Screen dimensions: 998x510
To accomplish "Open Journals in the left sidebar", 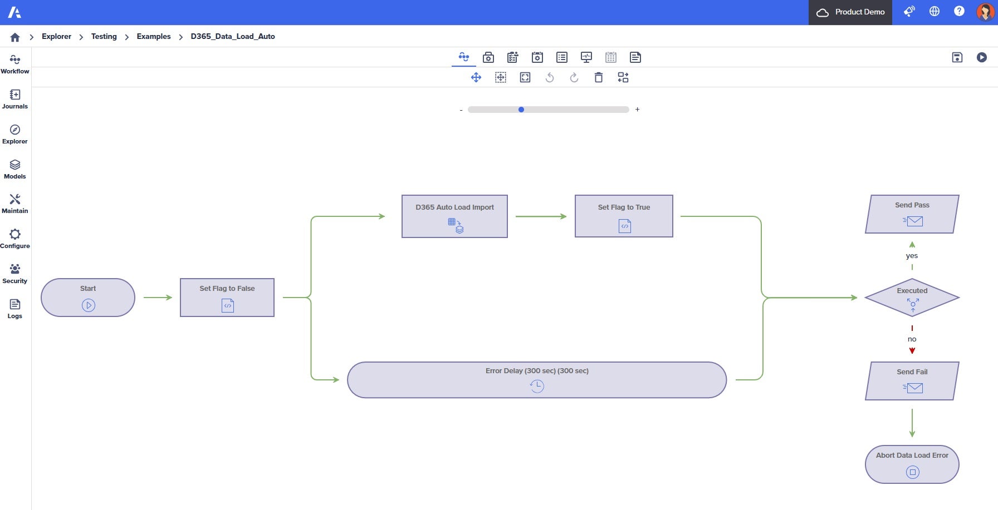I will (15, 99).
